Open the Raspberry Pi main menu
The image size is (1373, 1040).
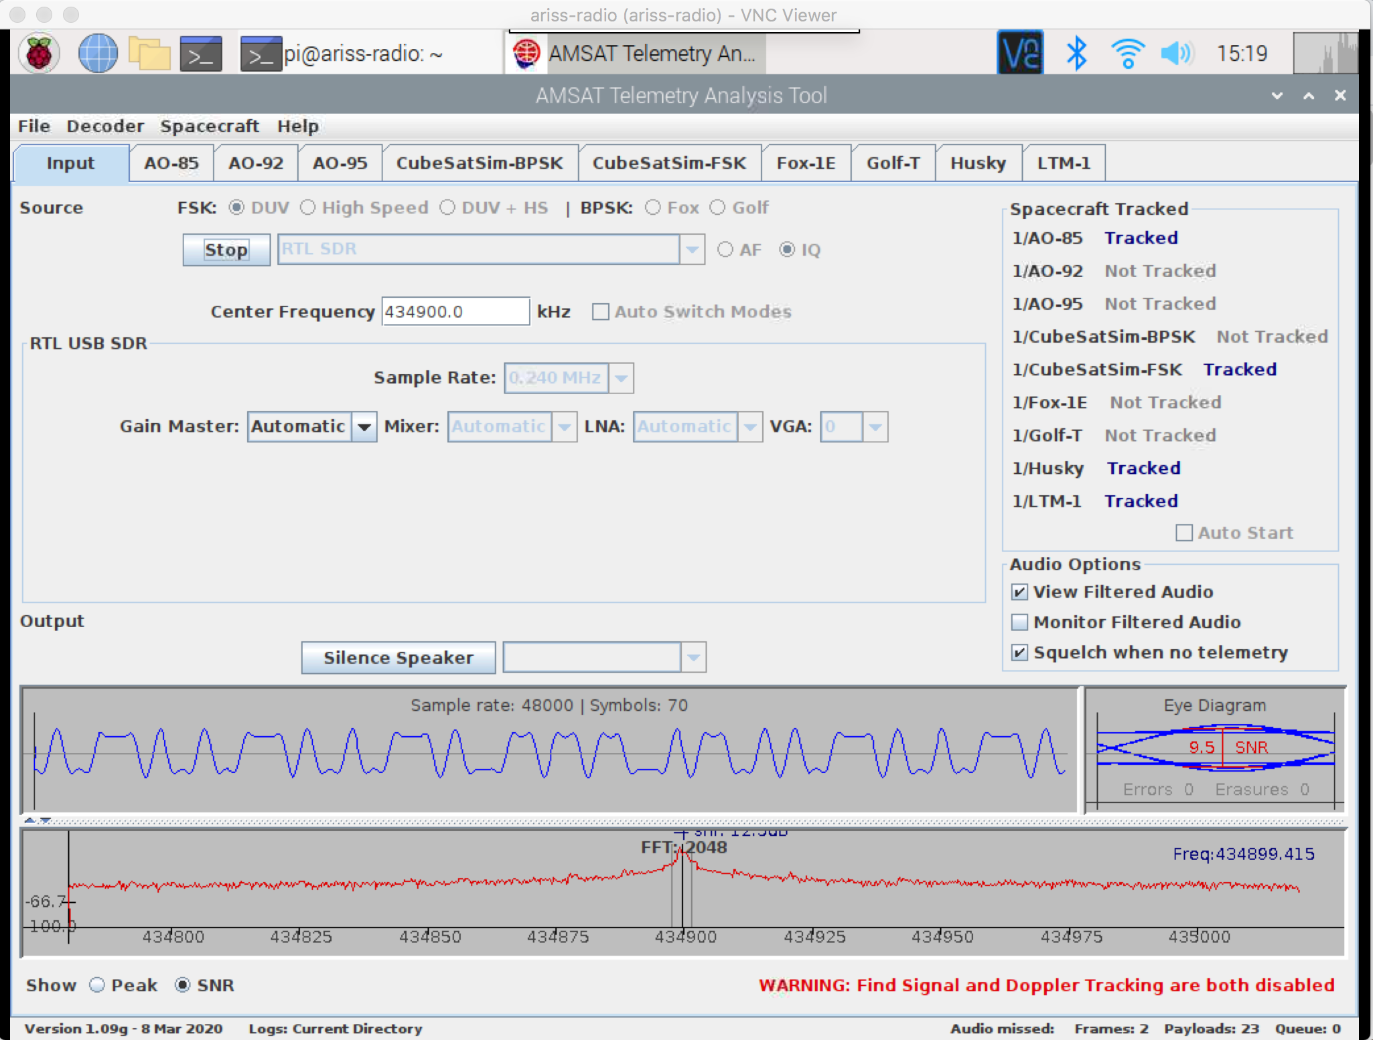[x=39, y=53]
